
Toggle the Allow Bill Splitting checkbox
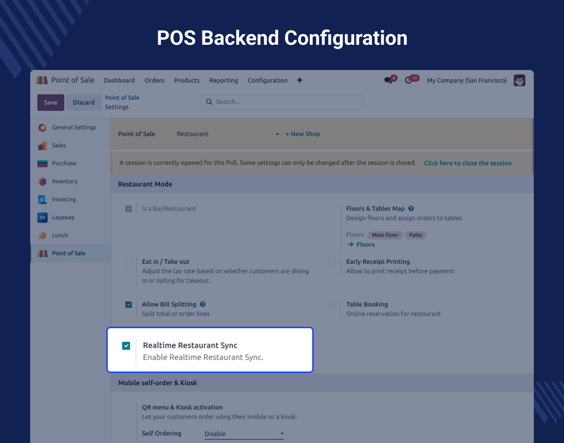(129, 305)
